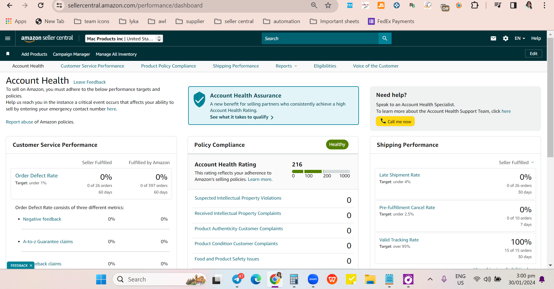Click the FBA extension icon
The height and width of the screenshot is (289, 554).
tap(350, 5)
